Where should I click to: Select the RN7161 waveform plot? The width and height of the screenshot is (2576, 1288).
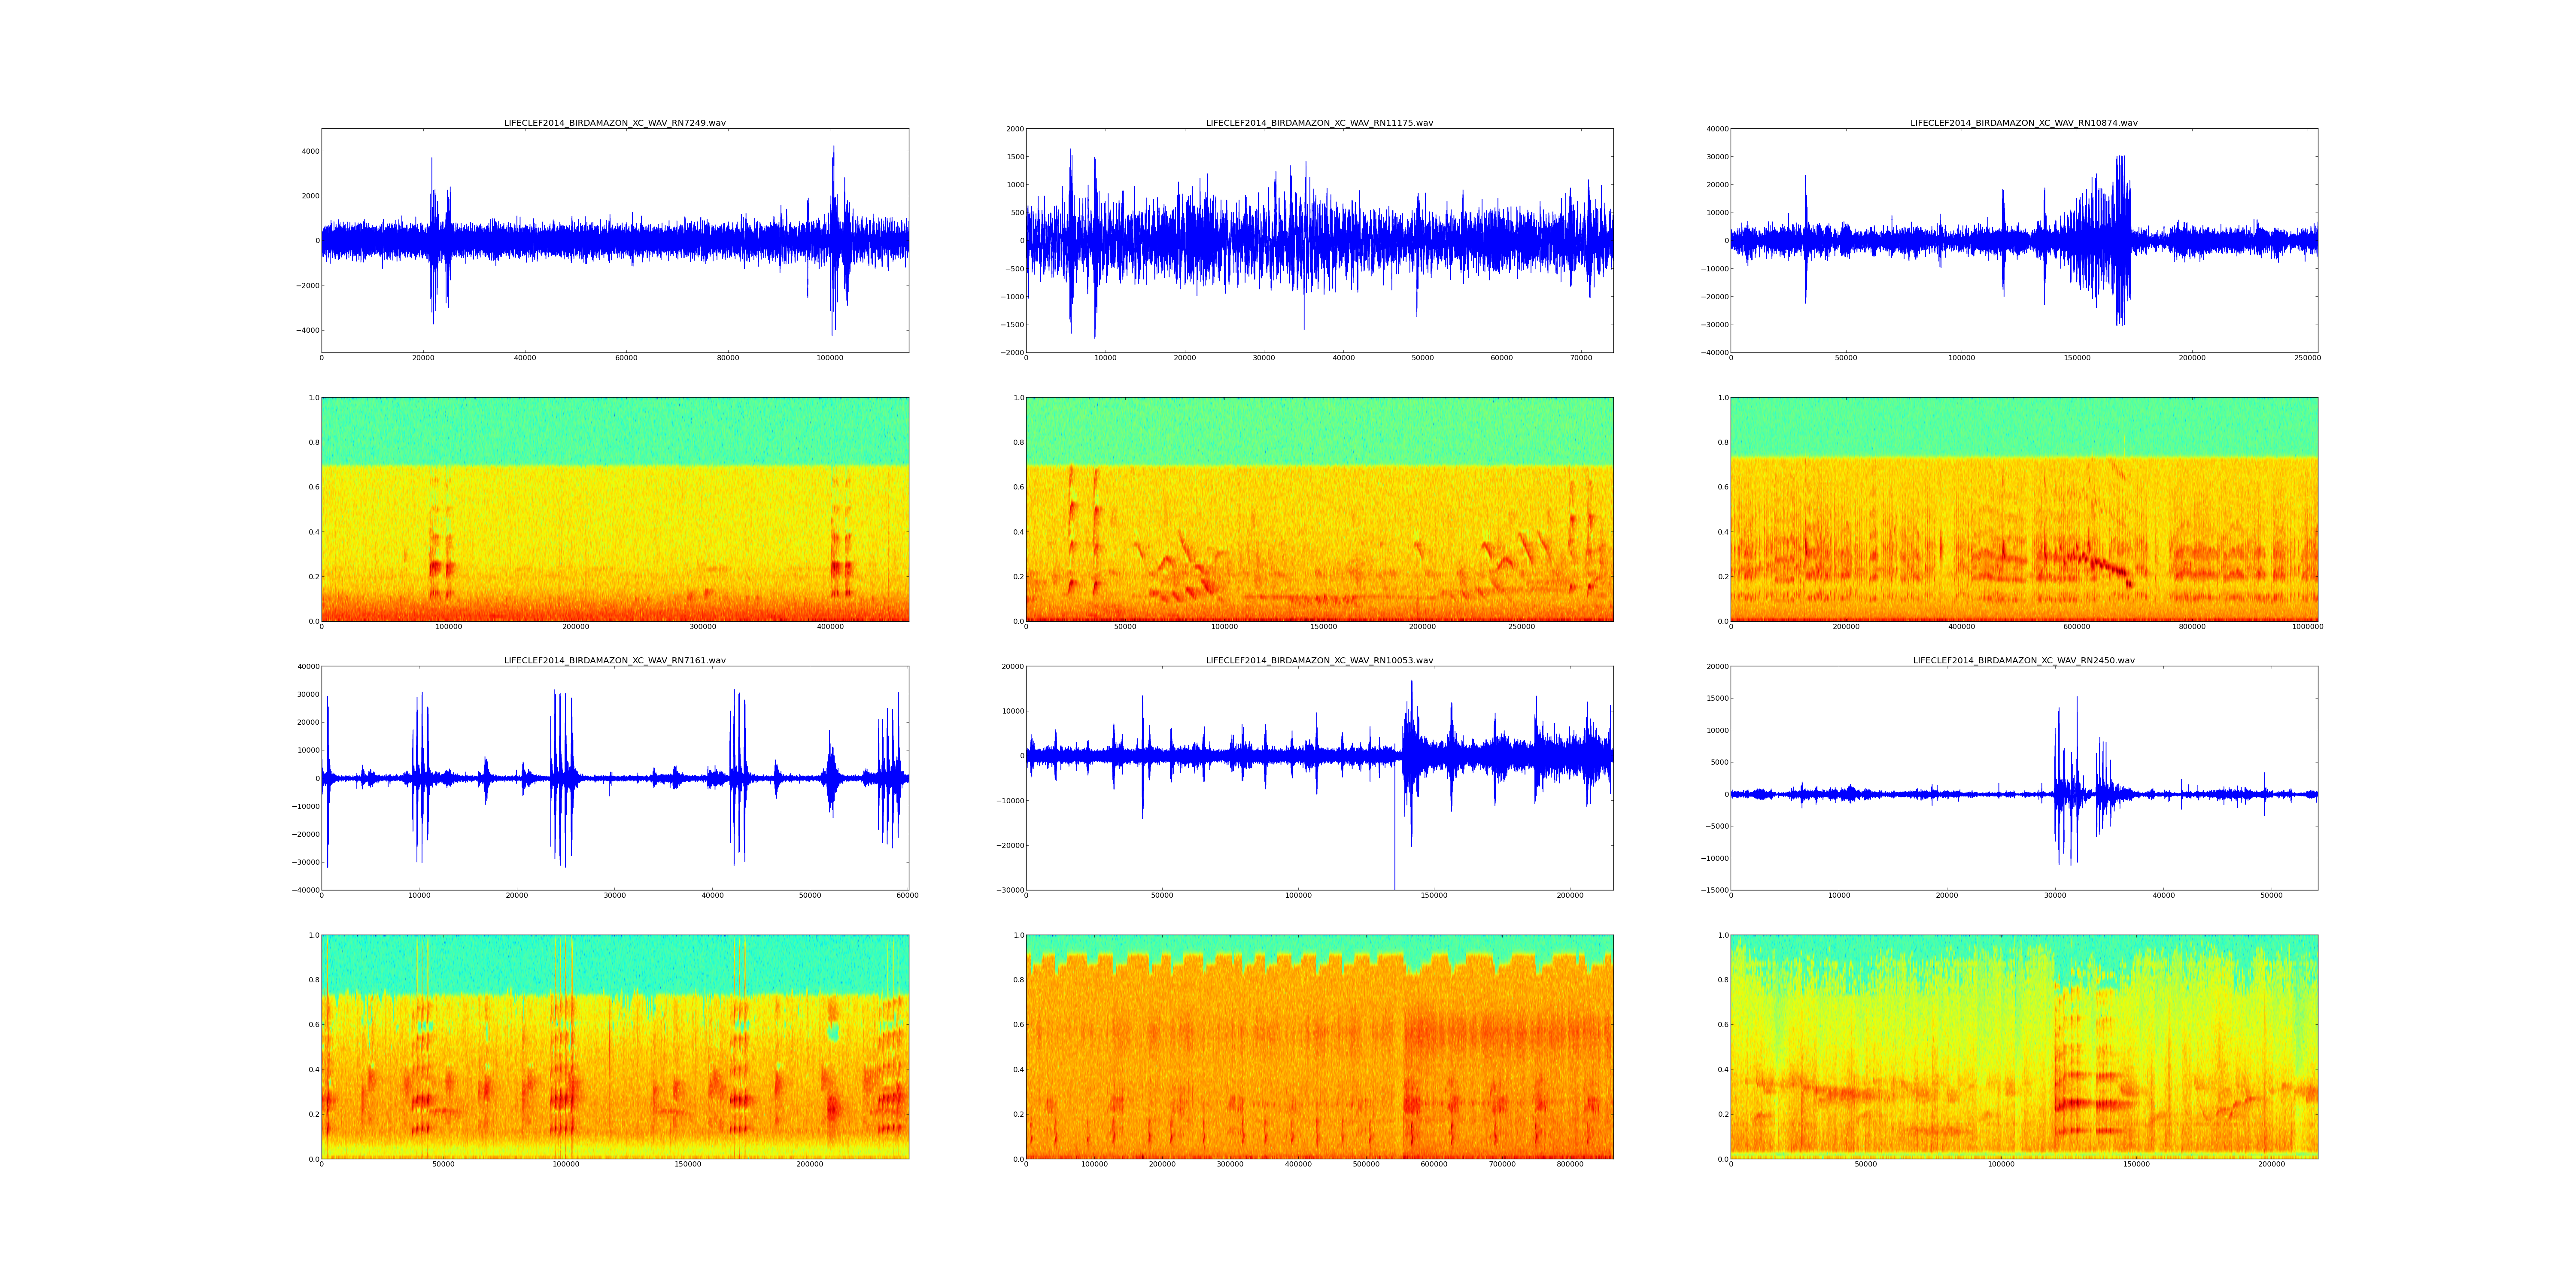tap(614, 777)
